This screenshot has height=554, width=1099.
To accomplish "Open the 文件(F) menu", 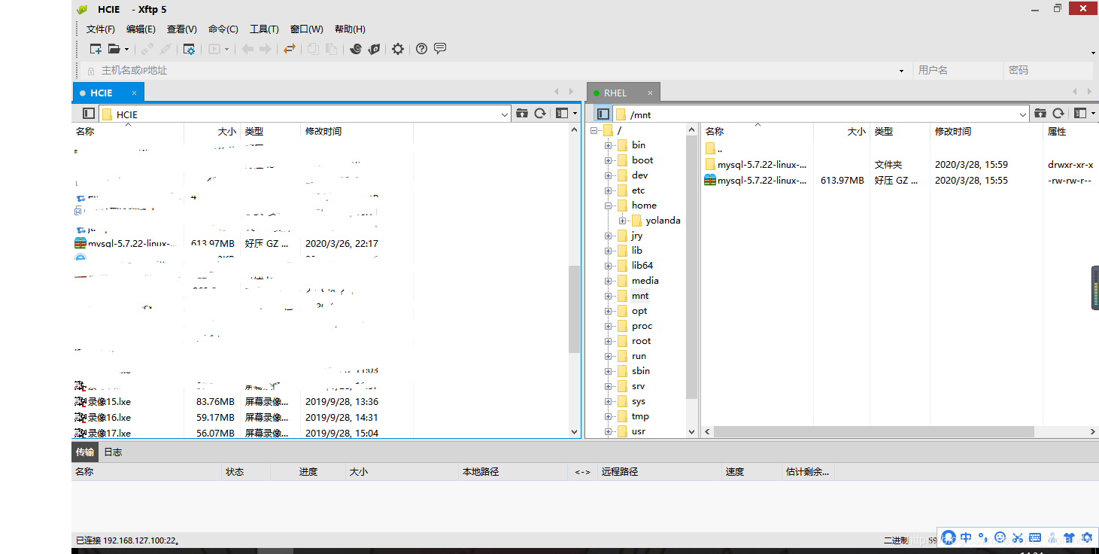I will tap(101, 29).
